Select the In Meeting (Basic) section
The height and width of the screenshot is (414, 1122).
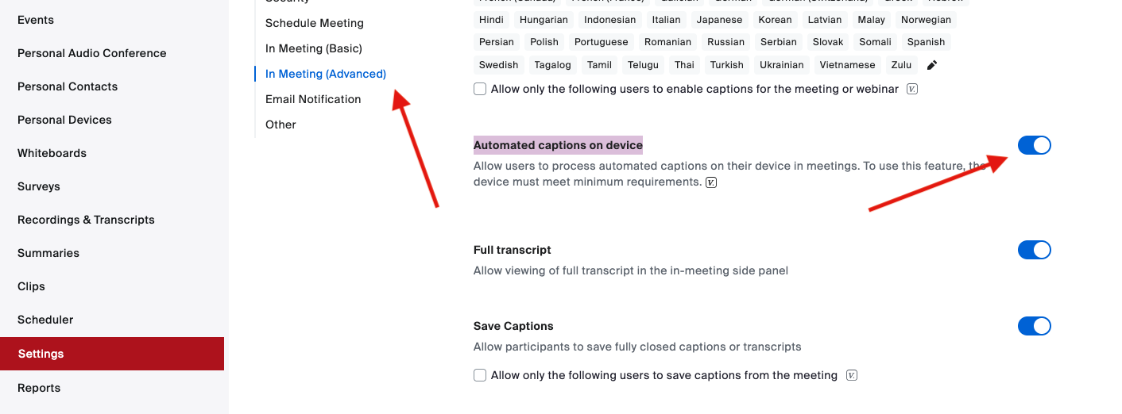[x=314, y=48]
